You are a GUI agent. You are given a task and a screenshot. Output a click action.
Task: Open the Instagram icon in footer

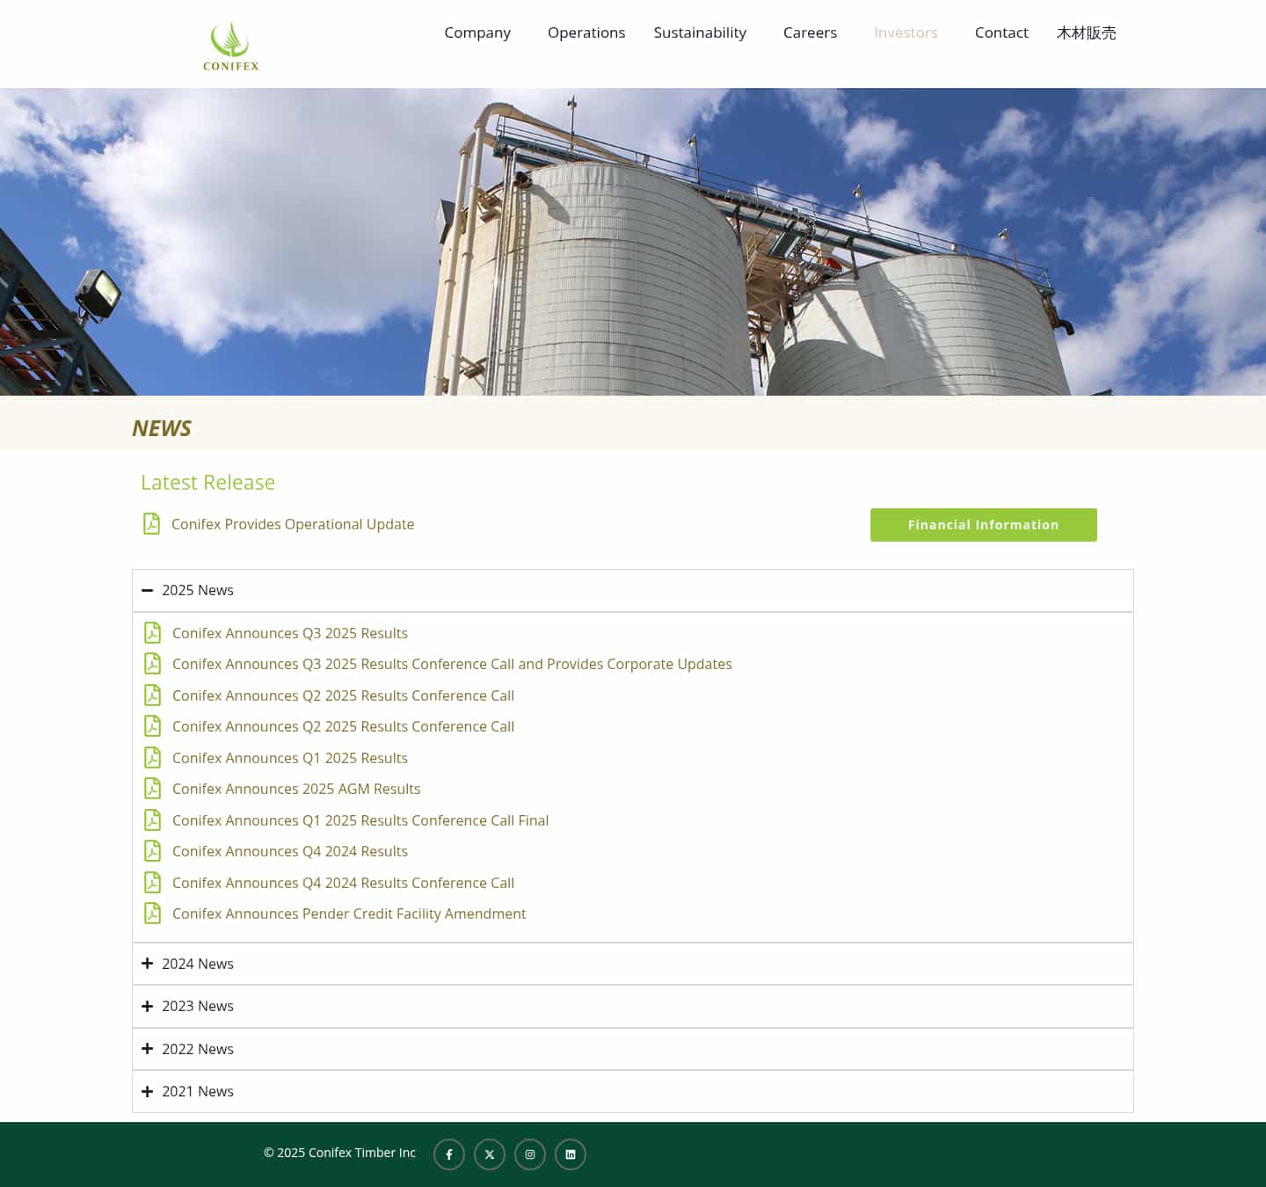coord(529,1154)
